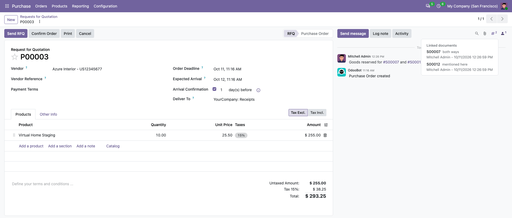The height and width of the screenshot is (218, 512).
Task: Click the Print button
Action: (68, 34)
